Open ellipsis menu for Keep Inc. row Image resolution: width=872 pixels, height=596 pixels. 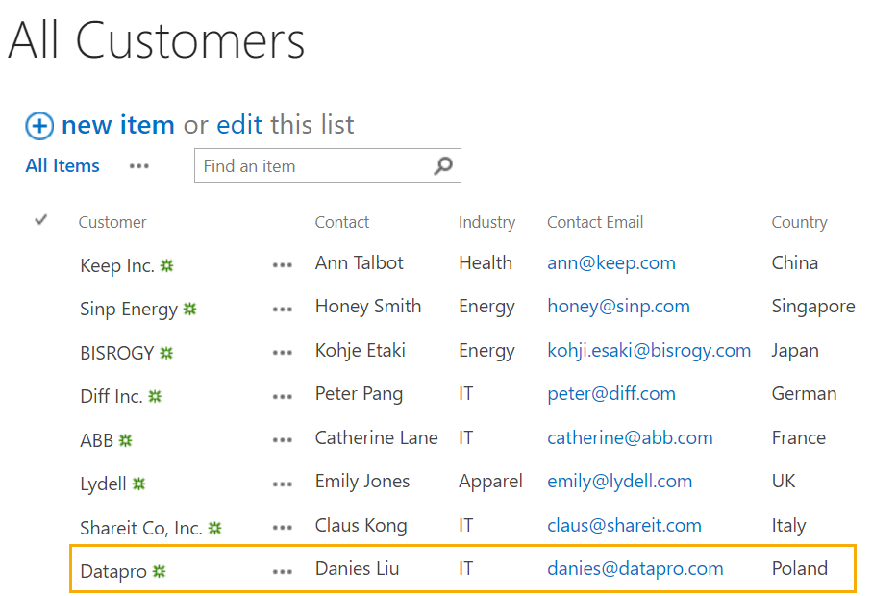(283, 265)
